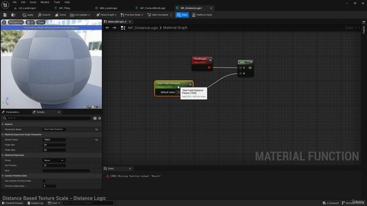Click the Desc text field
Image resolution: width=367 pixels, height=206 pixels.
[x=66, y=171]
